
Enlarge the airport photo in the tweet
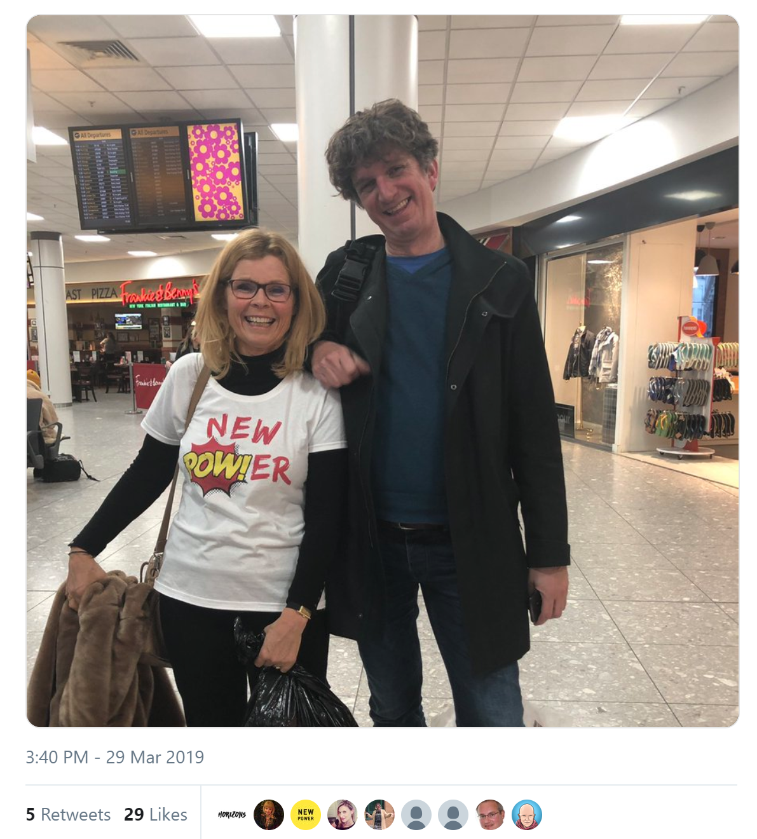383,371
